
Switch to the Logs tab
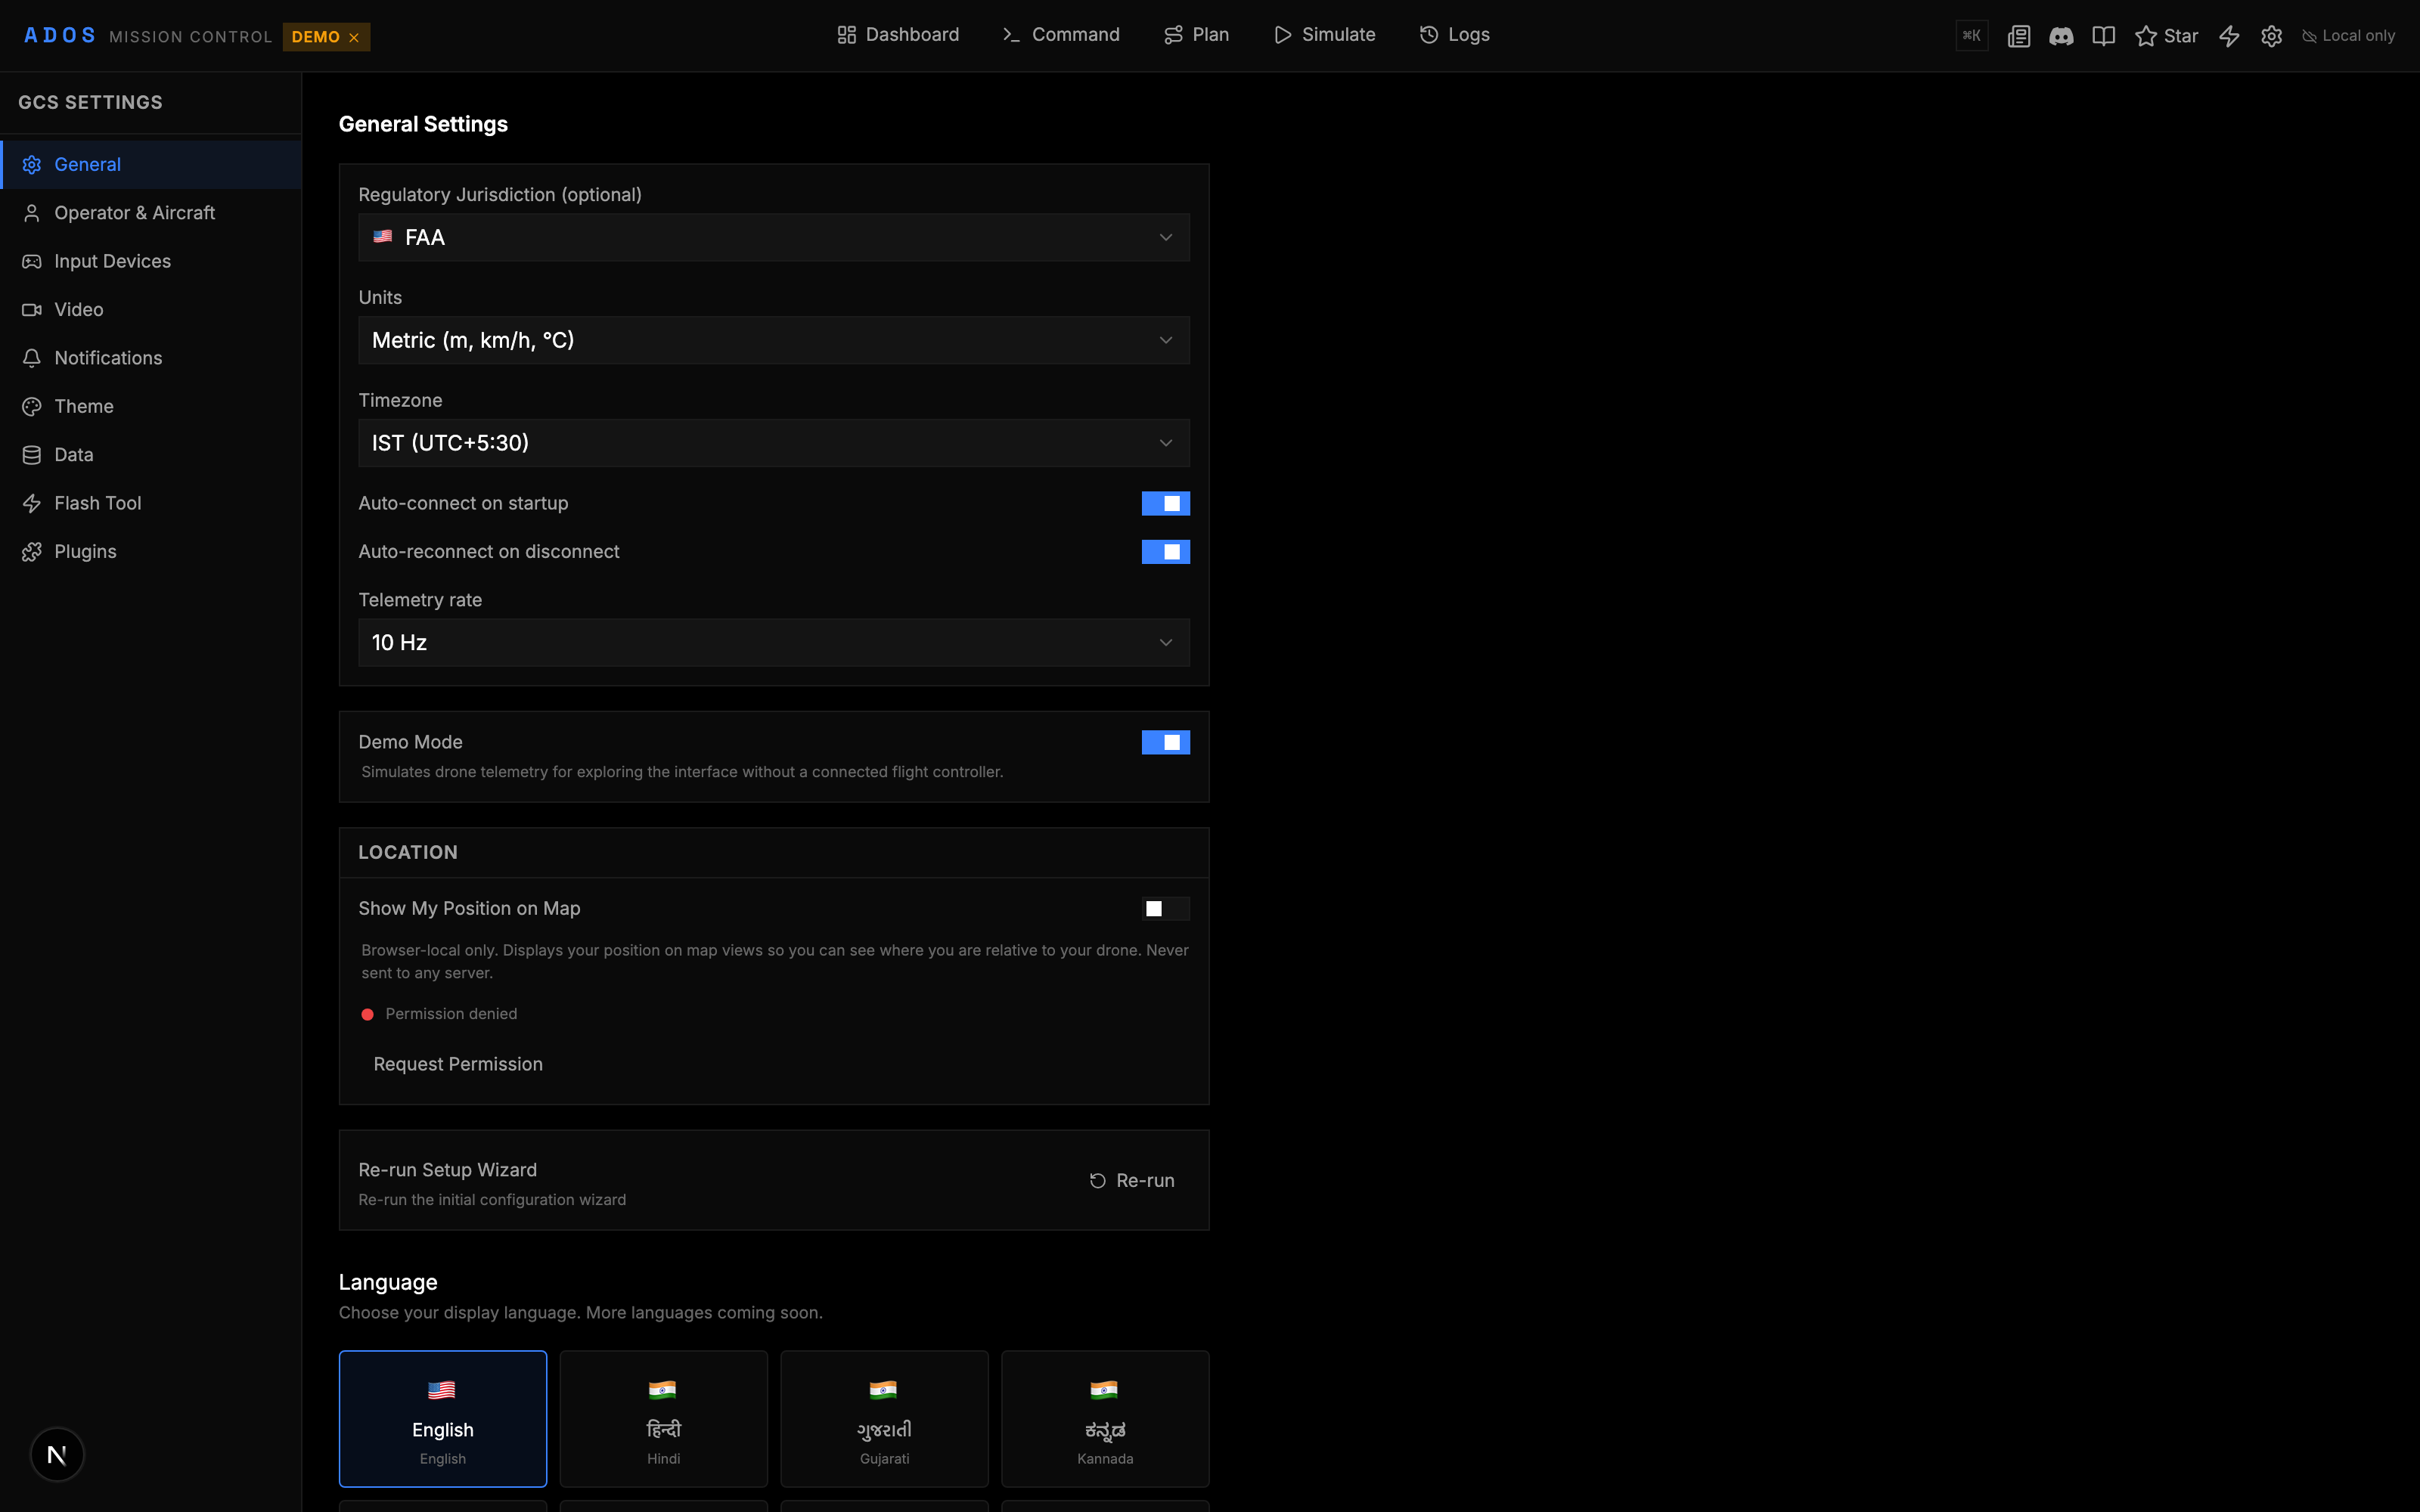click(1455, 35)
